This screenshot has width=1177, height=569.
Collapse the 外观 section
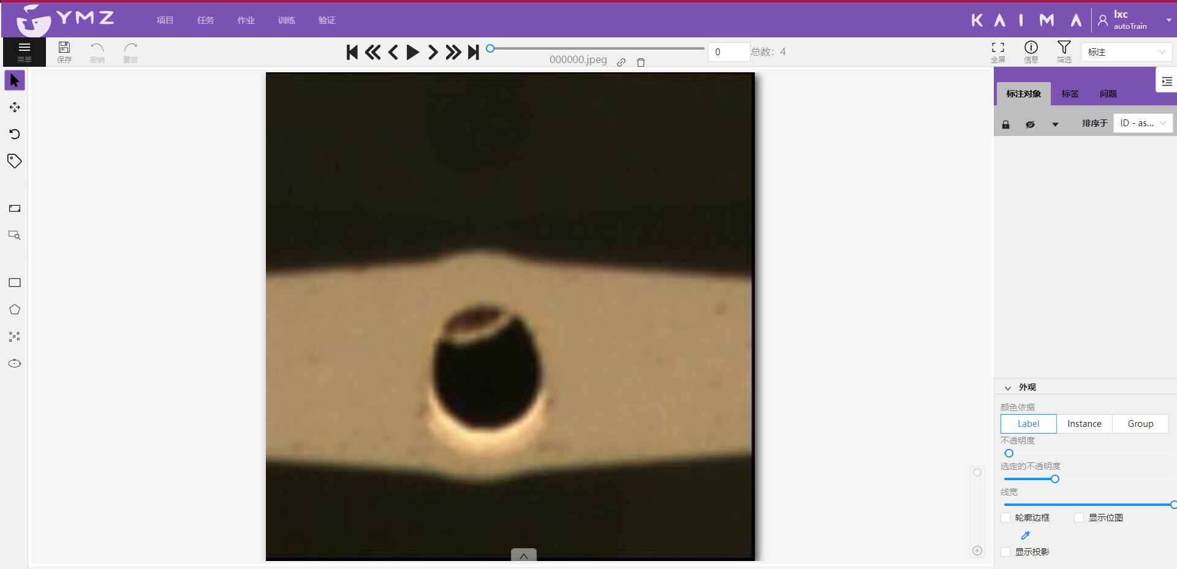(1008, 388)
